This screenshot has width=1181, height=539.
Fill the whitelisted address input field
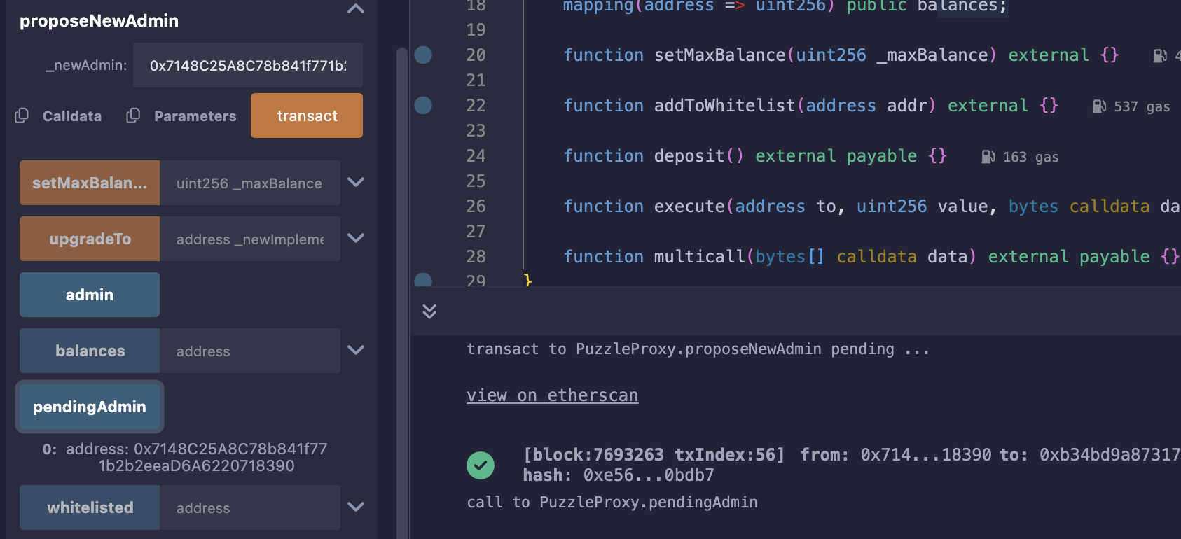tap(250, 507)
